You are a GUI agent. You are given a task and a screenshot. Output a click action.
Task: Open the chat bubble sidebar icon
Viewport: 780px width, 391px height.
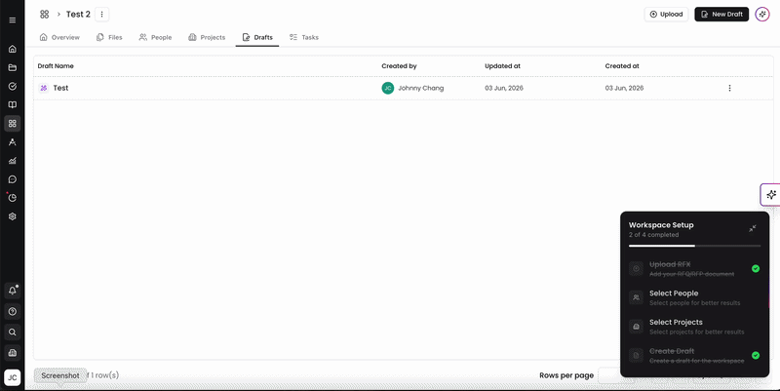tap(13, 179)
